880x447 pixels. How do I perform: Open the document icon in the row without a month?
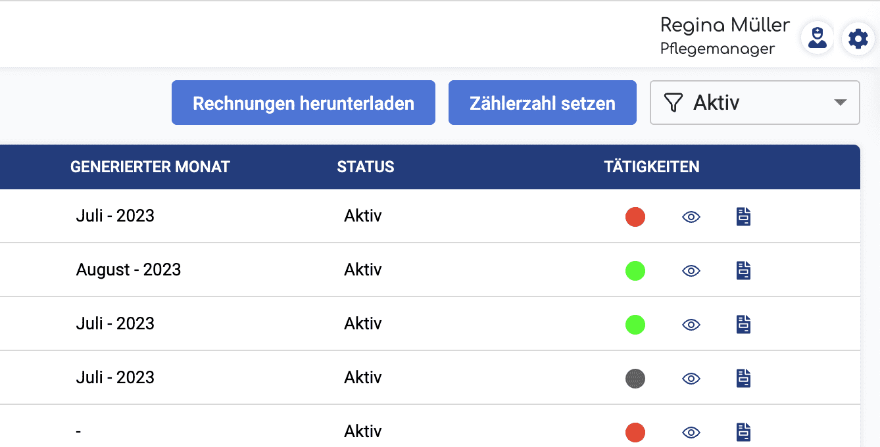coord(743,432)
